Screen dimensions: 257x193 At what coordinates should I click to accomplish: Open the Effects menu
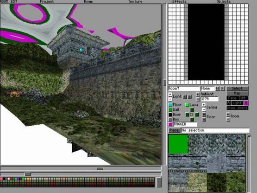[x=179, y=2]
